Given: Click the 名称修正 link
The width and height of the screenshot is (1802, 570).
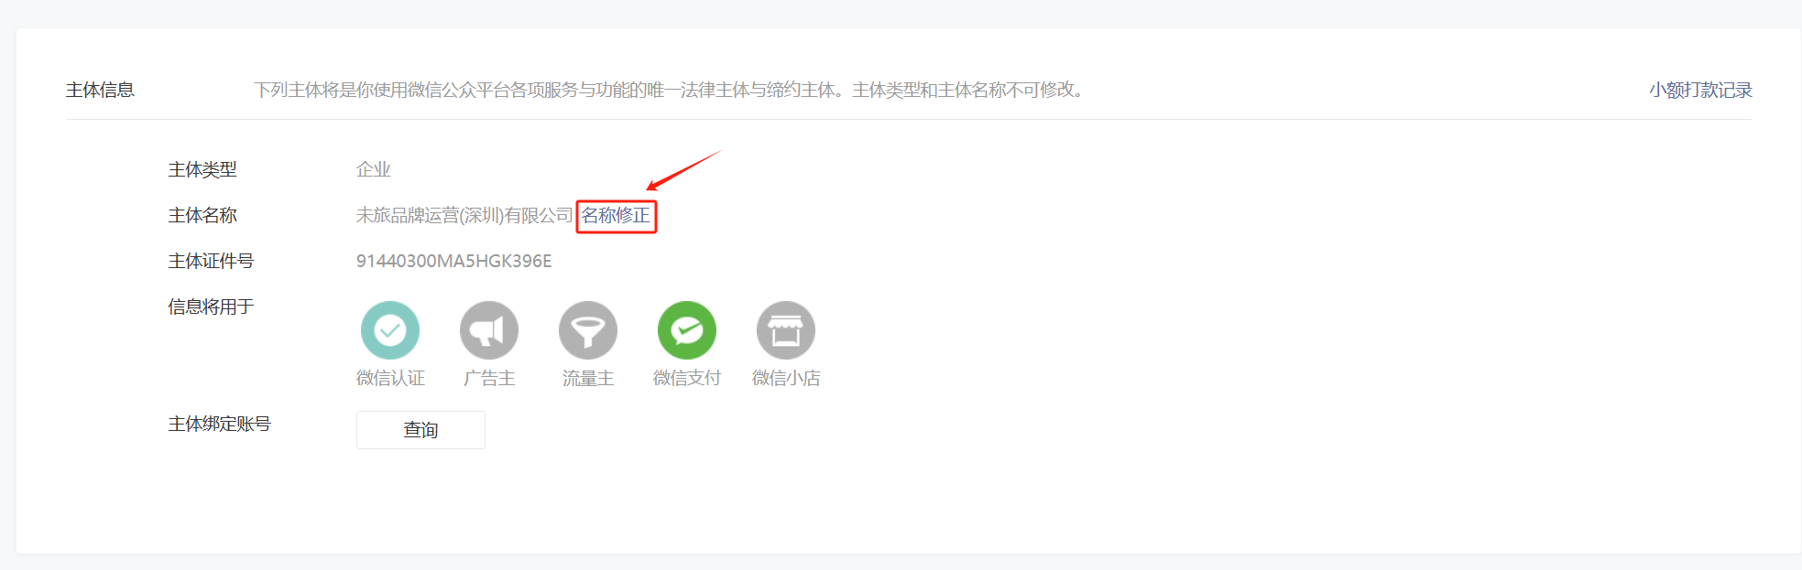Looking at the screenshot, I should tap(616, 216).
